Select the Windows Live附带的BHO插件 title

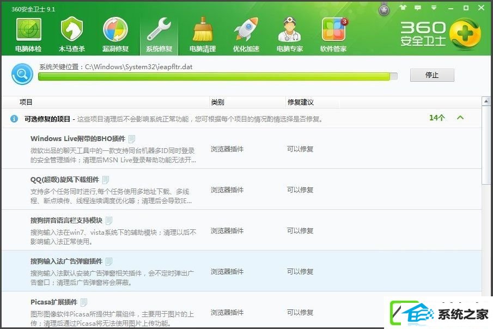[x=78, y=139]
